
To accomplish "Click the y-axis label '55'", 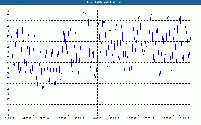I will pyautogui.click(x=8, y=57).
